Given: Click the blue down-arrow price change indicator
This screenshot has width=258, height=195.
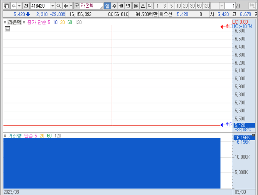Looking at the screenshot, I should (x=28, y=14).
